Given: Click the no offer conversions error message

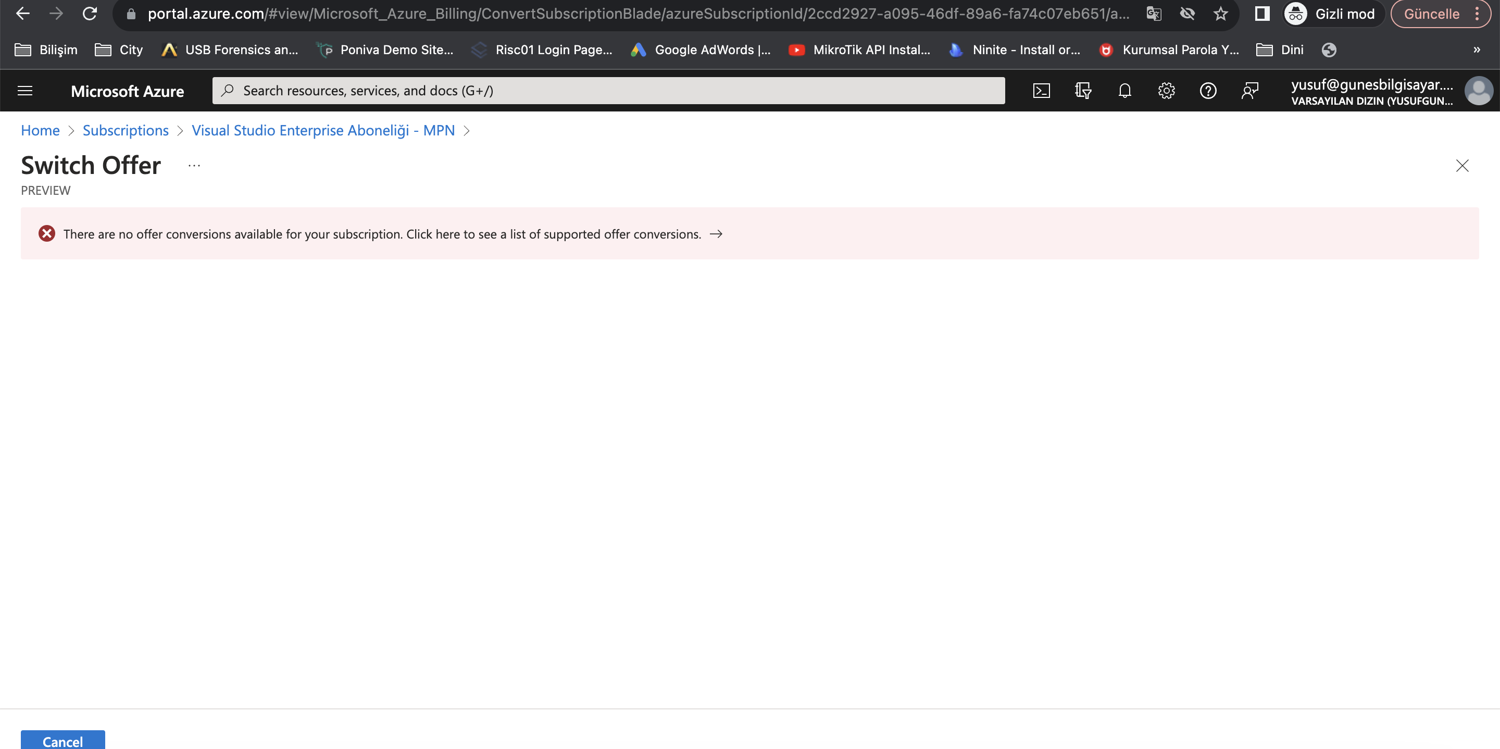Looking at the screenshot, I should [x=382, y=234].
